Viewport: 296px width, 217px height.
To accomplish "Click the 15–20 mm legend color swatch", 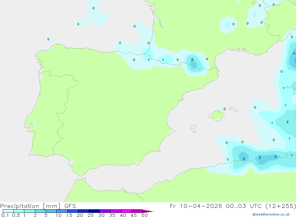I will (73, 211).
